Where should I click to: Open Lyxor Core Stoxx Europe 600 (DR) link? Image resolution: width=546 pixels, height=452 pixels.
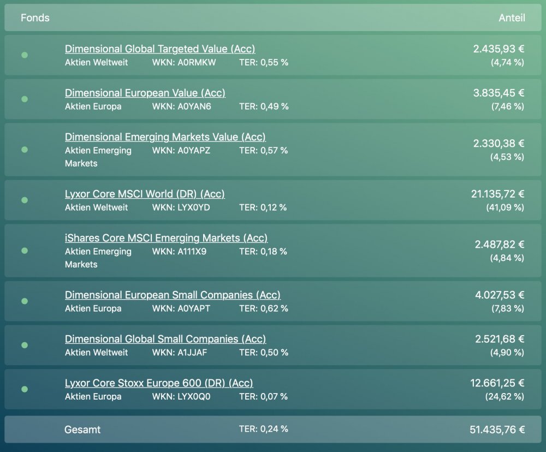click(159, 383)
